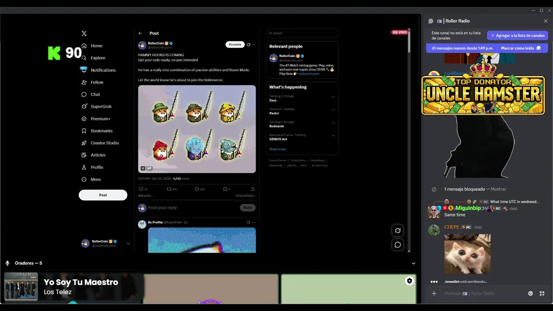Open the Relevant replies sort dropdown
Image resolution: width=553 pixels, height=311 pixels.
(x=145, y=196)
